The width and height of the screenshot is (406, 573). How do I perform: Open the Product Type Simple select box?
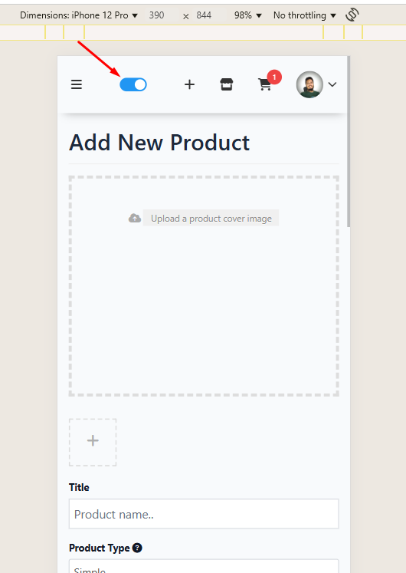point(204,566)
